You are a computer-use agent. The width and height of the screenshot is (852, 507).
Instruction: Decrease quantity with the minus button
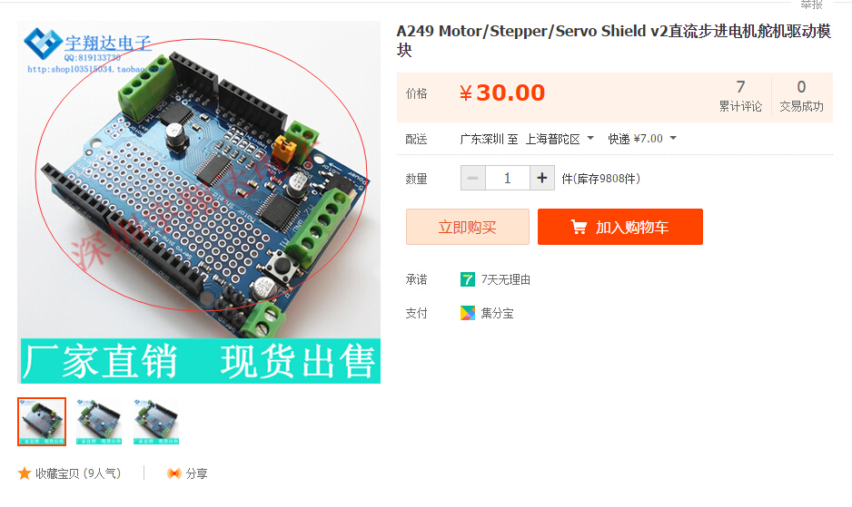[x=472, y=178]
